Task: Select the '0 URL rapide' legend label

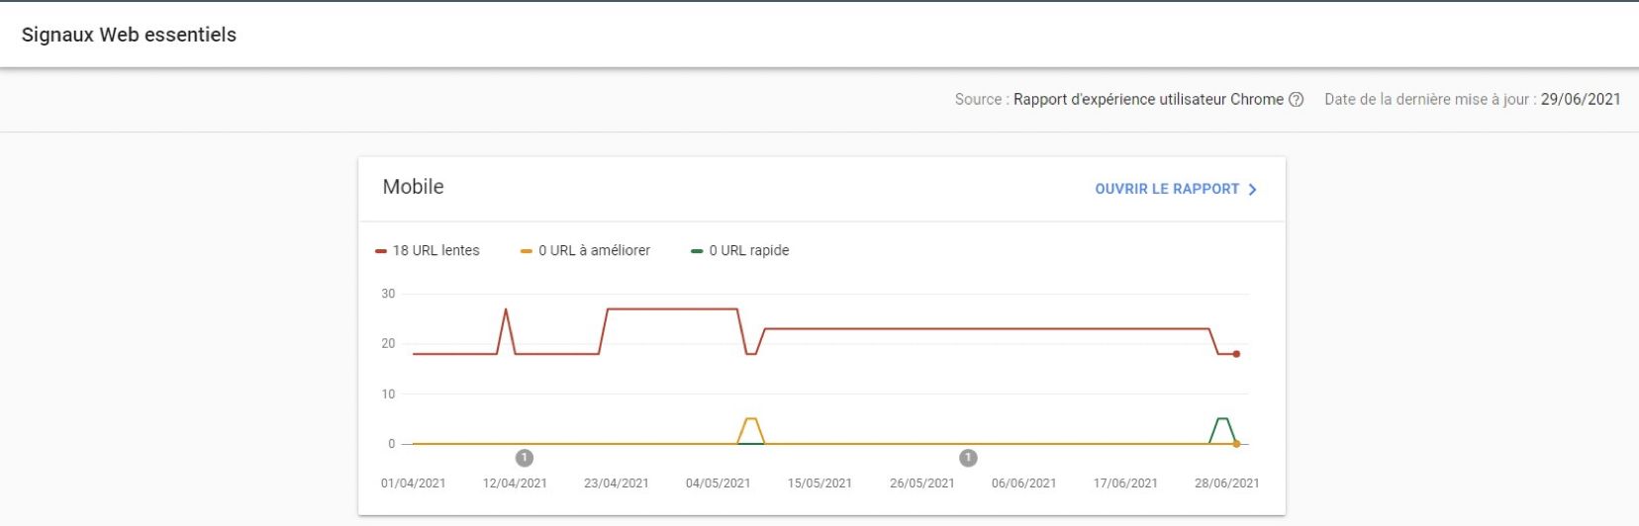Action: 749,251
